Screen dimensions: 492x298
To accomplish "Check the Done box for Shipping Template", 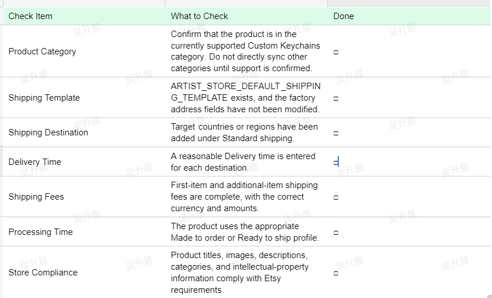I will (336, 98).
